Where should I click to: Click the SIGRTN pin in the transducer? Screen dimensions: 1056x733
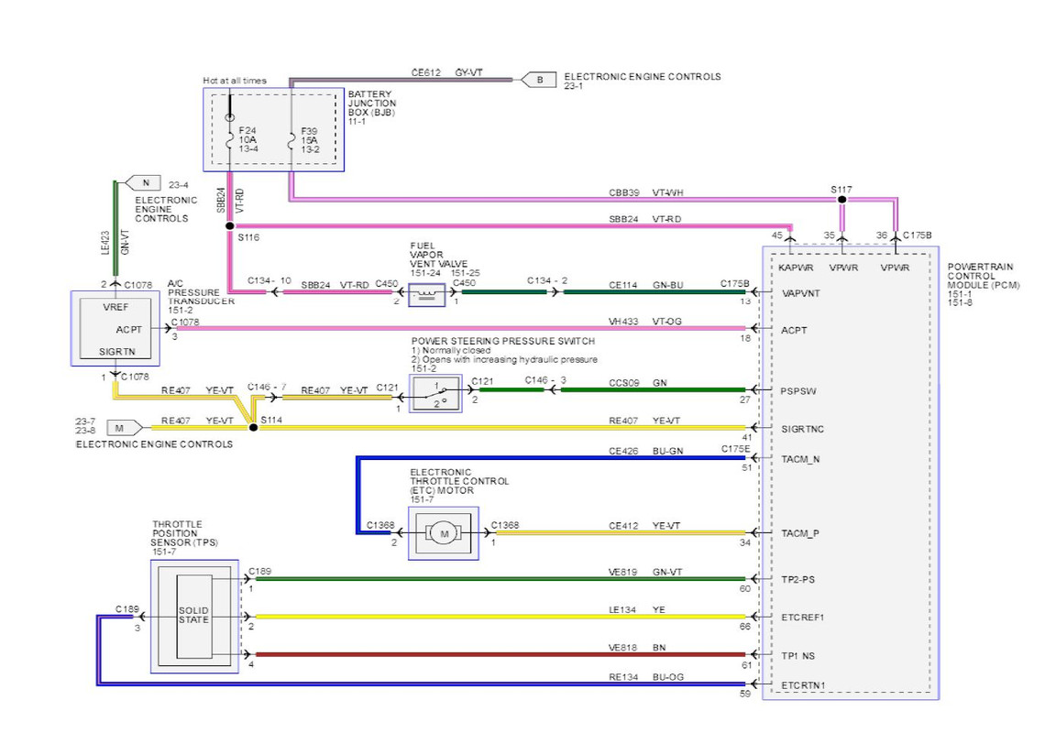[x=116, y=351]
